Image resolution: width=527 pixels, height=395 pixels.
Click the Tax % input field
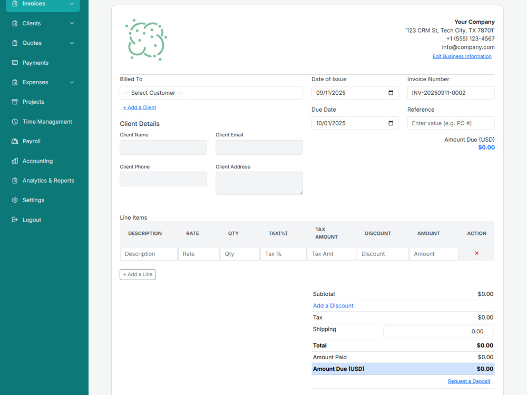284,254
